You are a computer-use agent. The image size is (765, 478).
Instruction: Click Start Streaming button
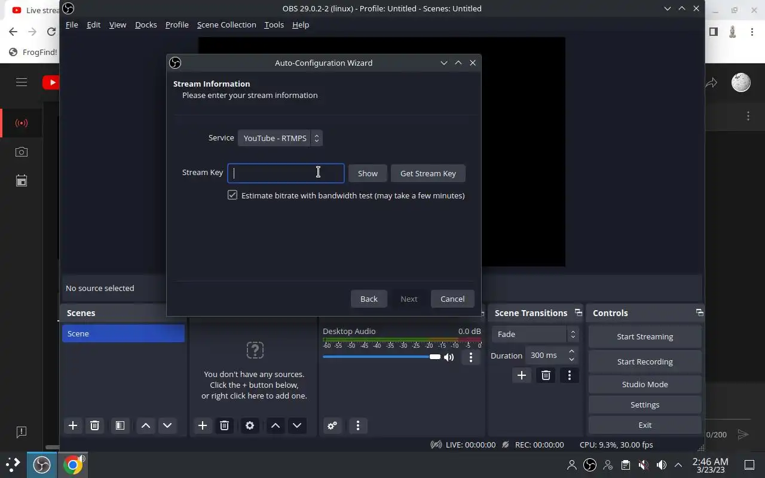click(x=645, y=336)
